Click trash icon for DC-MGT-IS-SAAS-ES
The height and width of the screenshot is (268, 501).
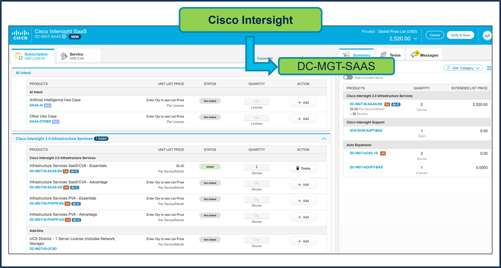pos(297,168)
